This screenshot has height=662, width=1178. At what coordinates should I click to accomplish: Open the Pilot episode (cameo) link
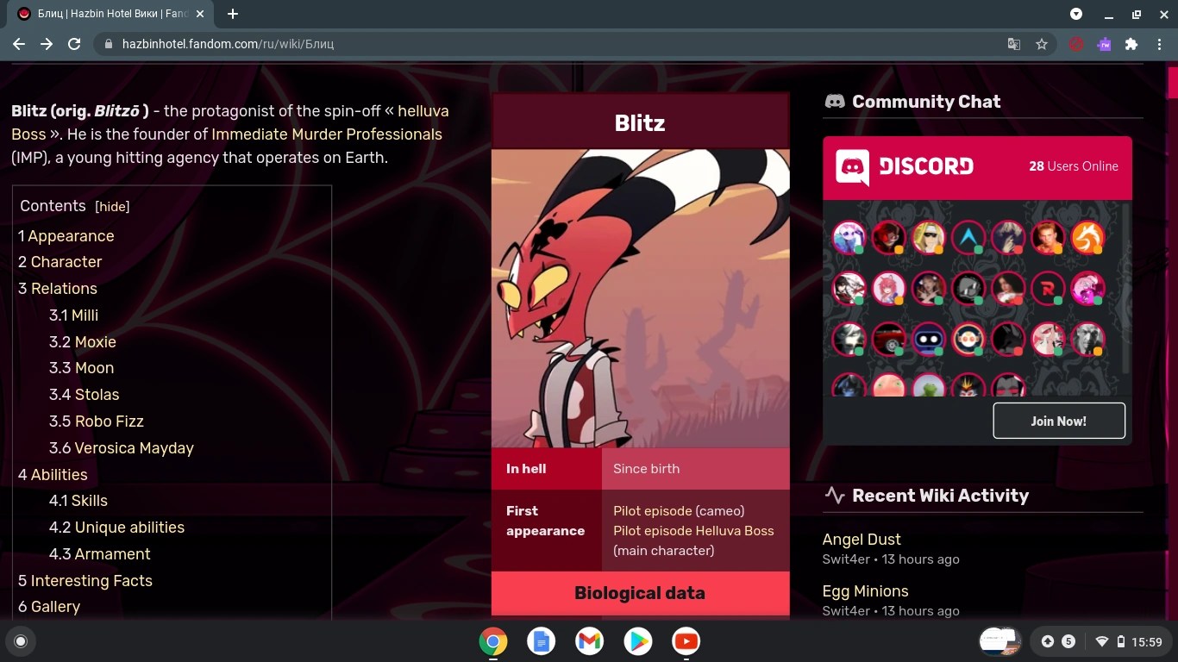[652, 511]
